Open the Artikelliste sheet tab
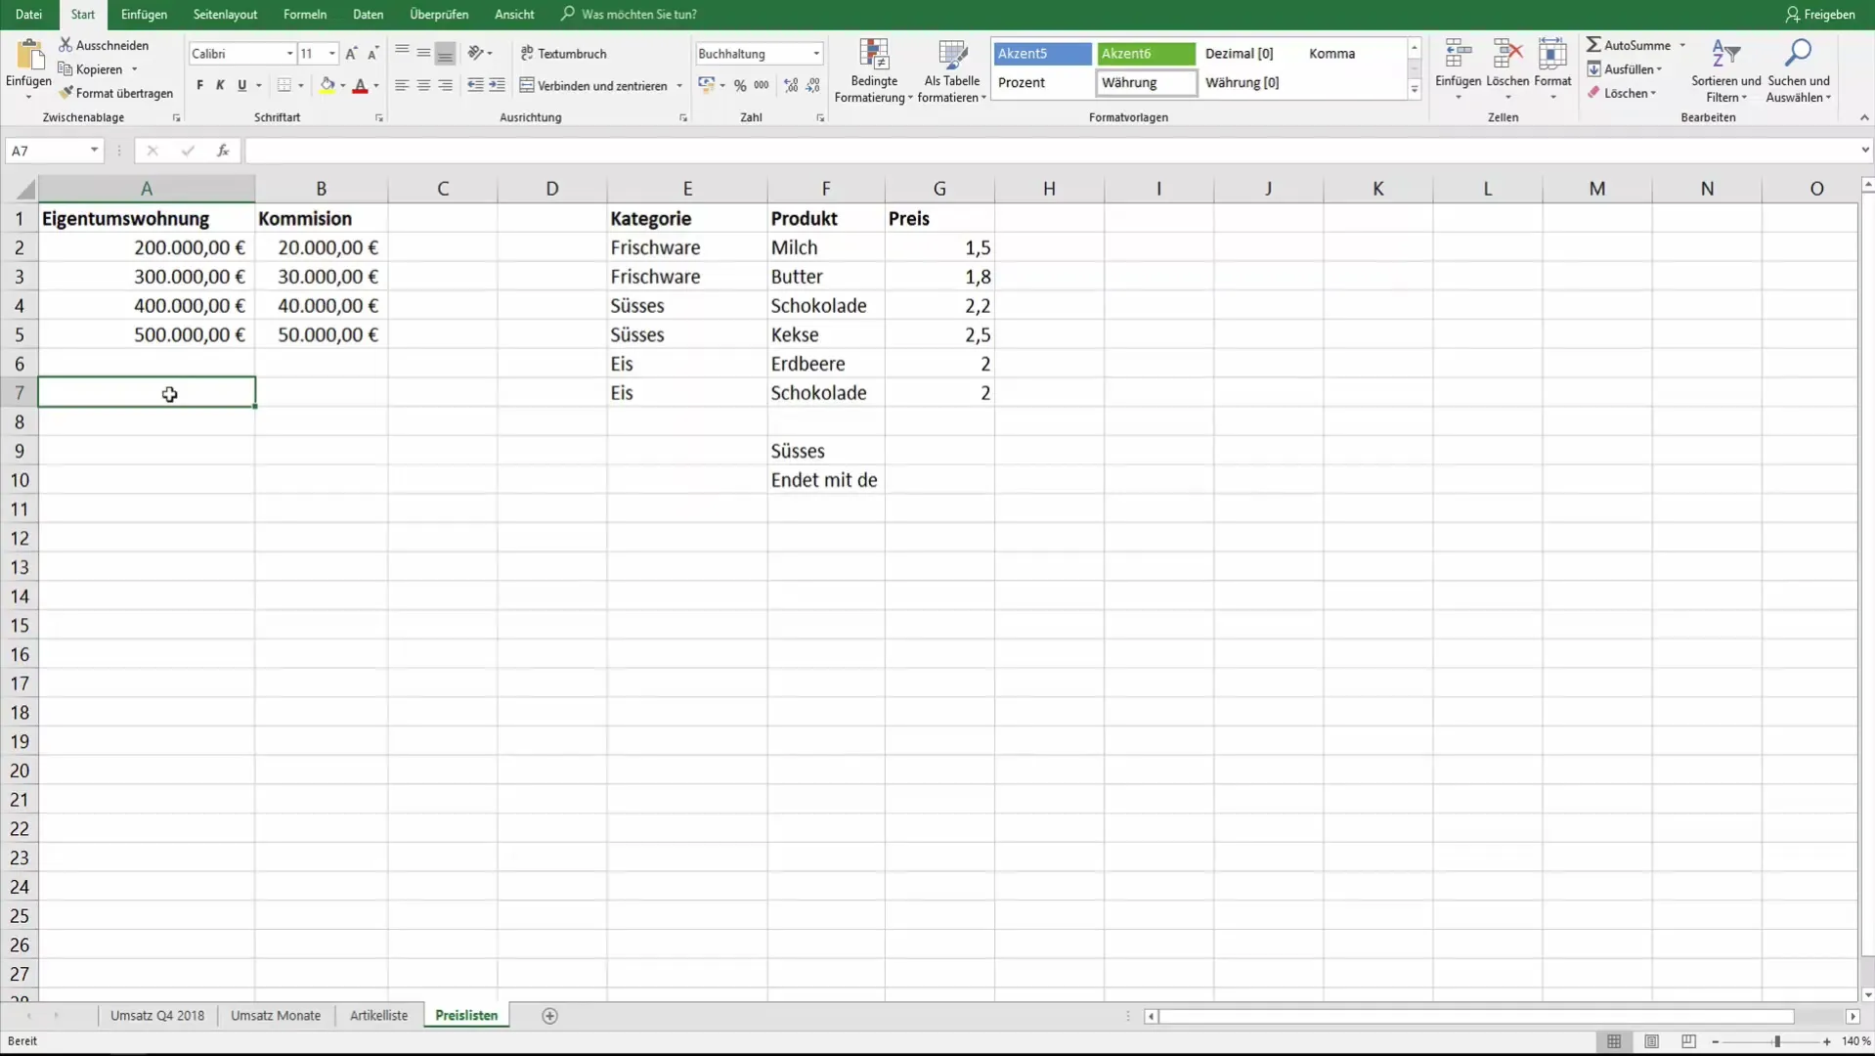 click(378, 1016)
